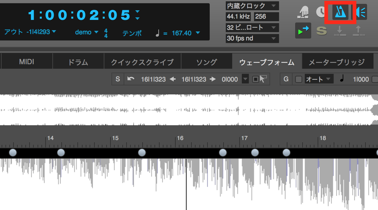Toggle the S selection button
The height and width of the screenshot is (210, 378).
[118, 79]
